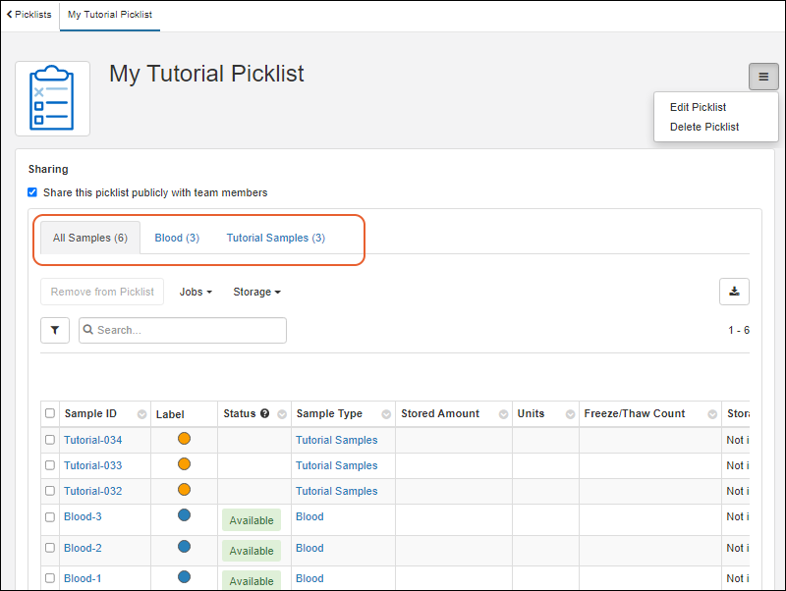Click the Sample ID column sort arrow
This screenshot has width=786, height=591.
pos(141,414)
